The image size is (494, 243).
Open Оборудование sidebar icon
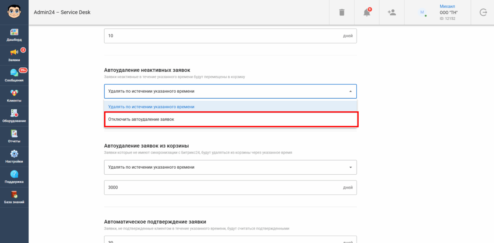pyautogui.click(x=14, y=113)
